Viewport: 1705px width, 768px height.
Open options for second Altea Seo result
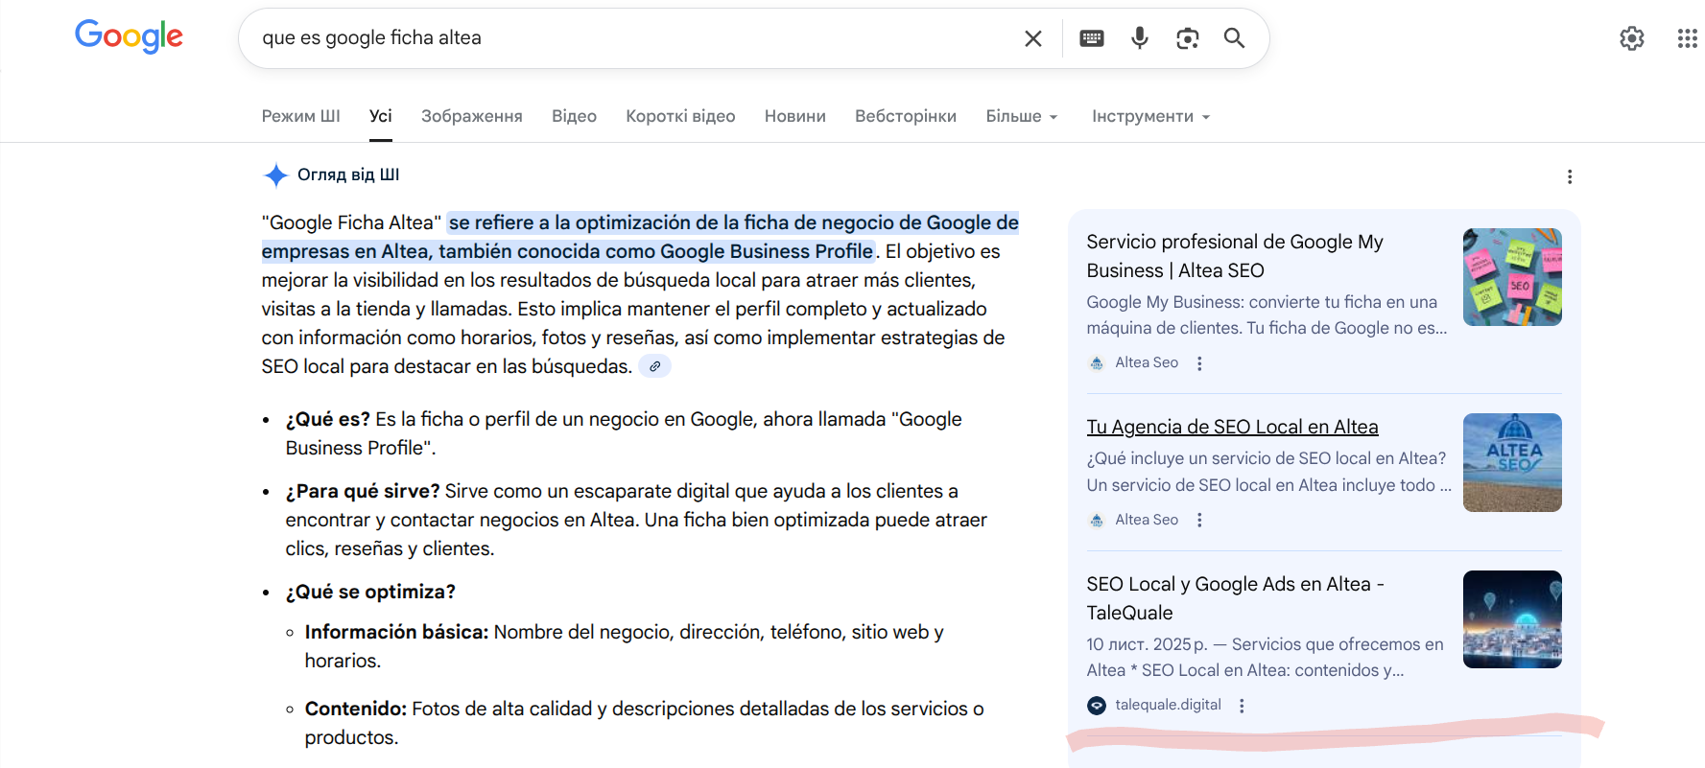pos(1199,520)
